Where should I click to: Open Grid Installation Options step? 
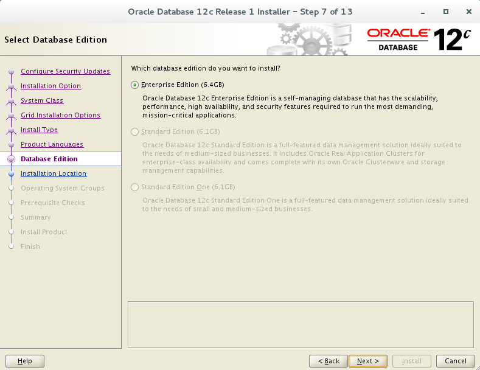pos(61,115)
